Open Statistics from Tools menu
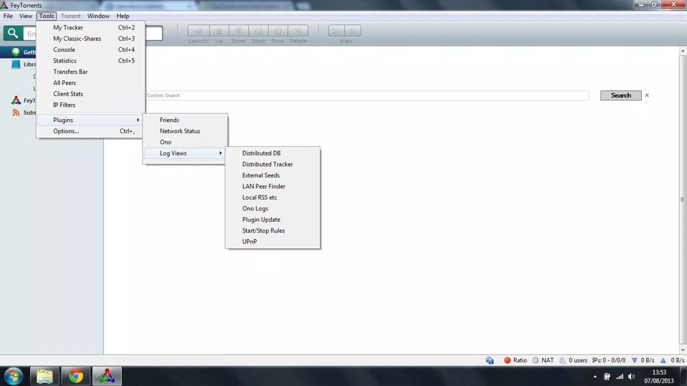The width and height of the screenshot is (687, 386). coord(91,61)
